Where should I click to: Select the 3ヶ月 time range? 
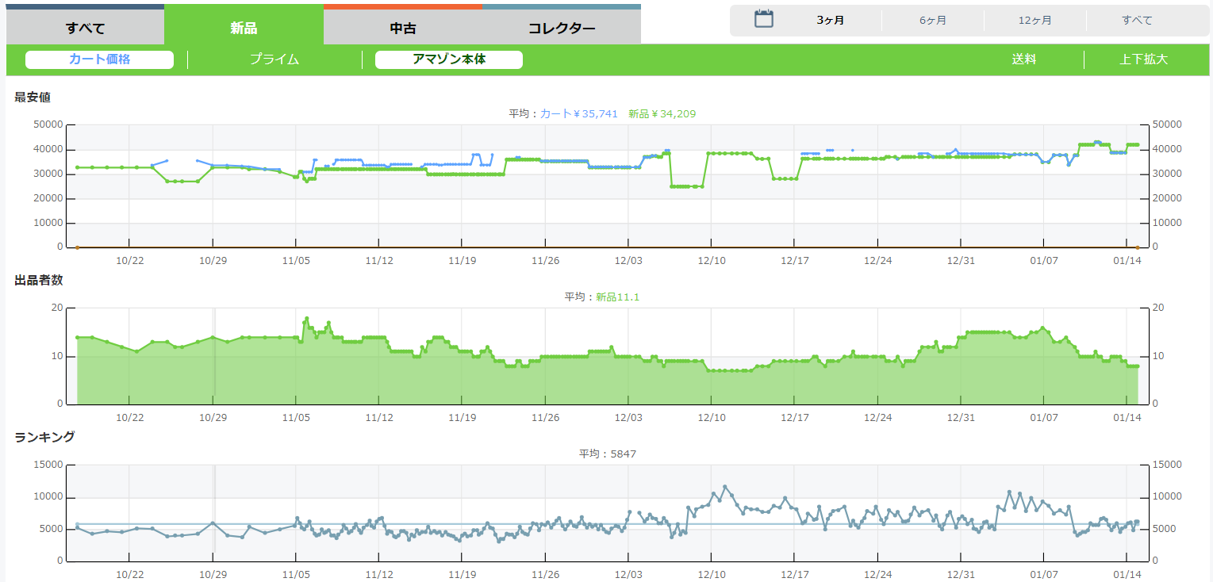pos(831,21)
